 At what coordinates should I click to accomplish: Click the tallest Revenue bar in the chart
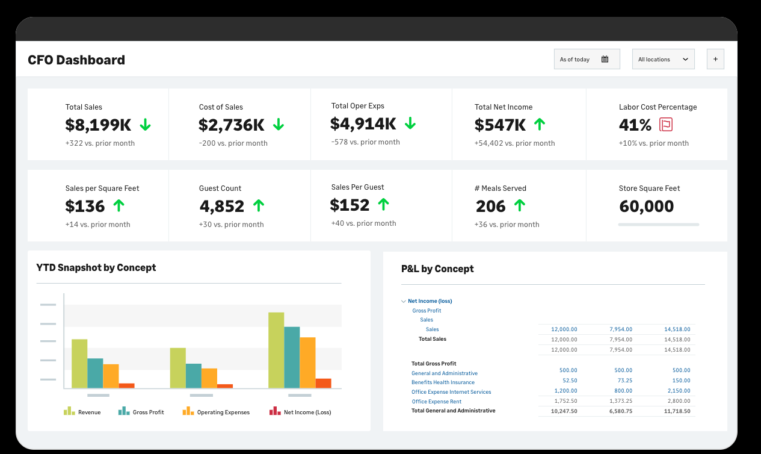(x=276, y=349)
